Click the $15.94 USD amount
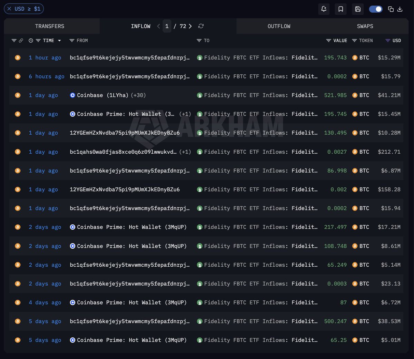Image resolution: width=414 pixels, height=359 pixels. coord(391,208)
